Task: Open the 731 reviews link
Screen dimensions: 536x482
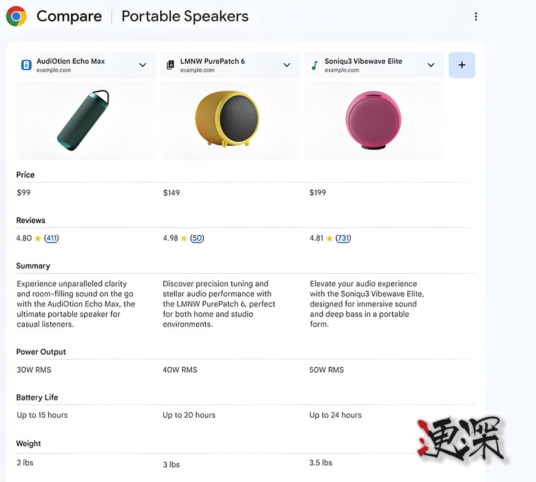Action: click(x=343, y=239)
